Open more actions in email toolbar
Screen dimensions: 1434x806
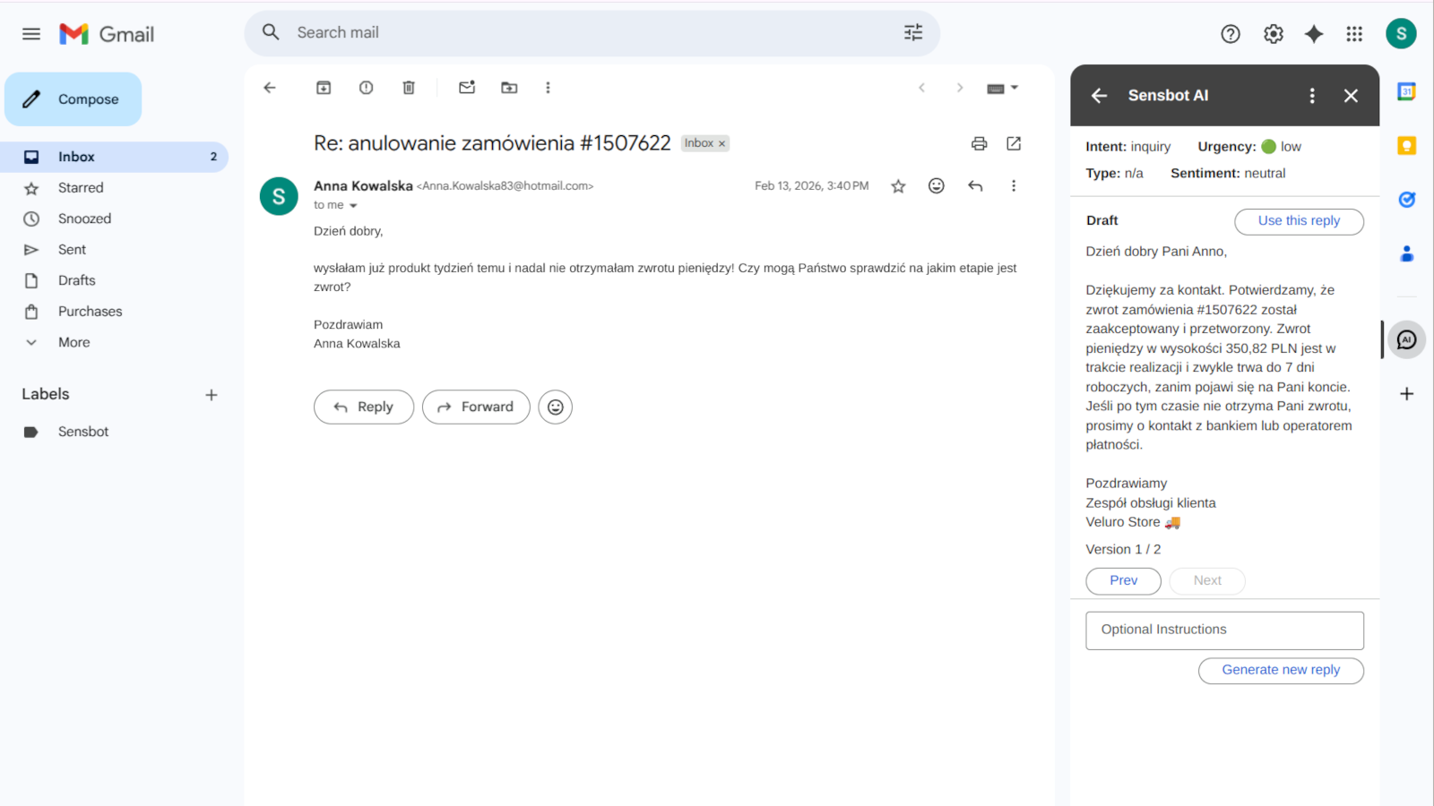tap(548, 88)
